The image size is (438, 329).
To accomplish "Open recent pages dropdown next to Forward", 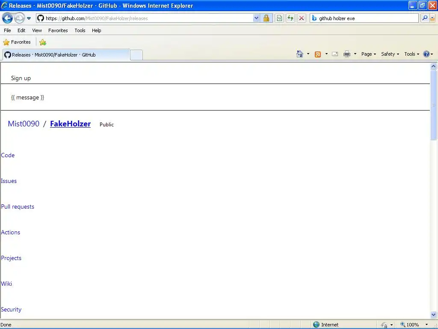I will click(x=29, y=18).
